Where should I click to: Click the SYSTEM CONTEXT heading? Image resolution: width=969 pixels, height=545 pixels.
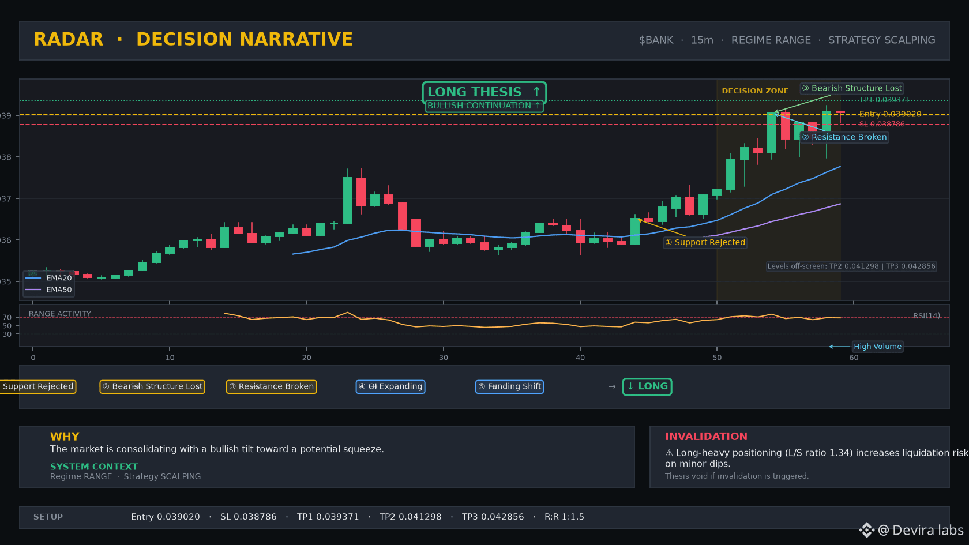tap(94, 467)
